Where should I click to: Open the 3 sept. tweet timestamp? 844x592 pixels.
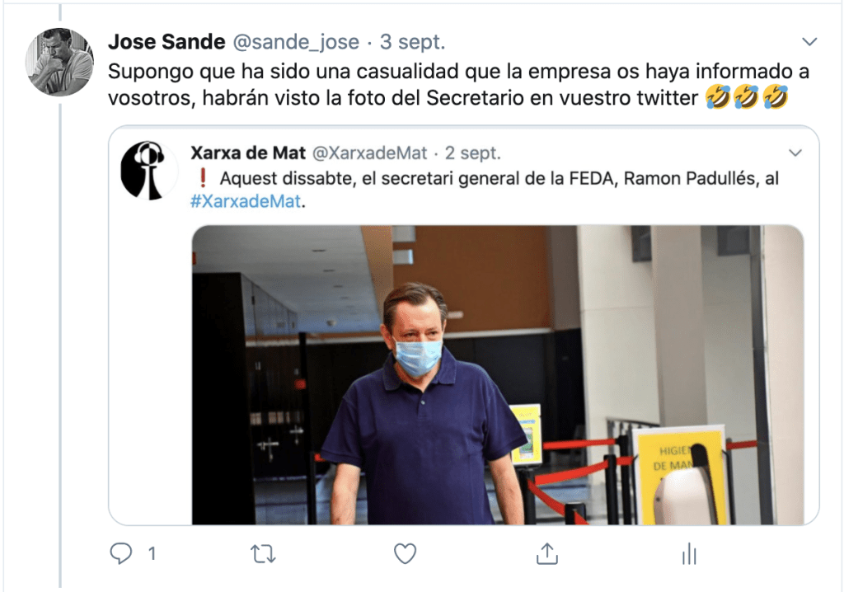click(x=413, y=42)
